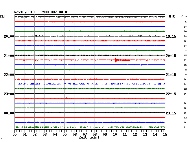This screenshot has height=142, width=188.
Task: Click the 21:00 CET time label
Action: 9,55
